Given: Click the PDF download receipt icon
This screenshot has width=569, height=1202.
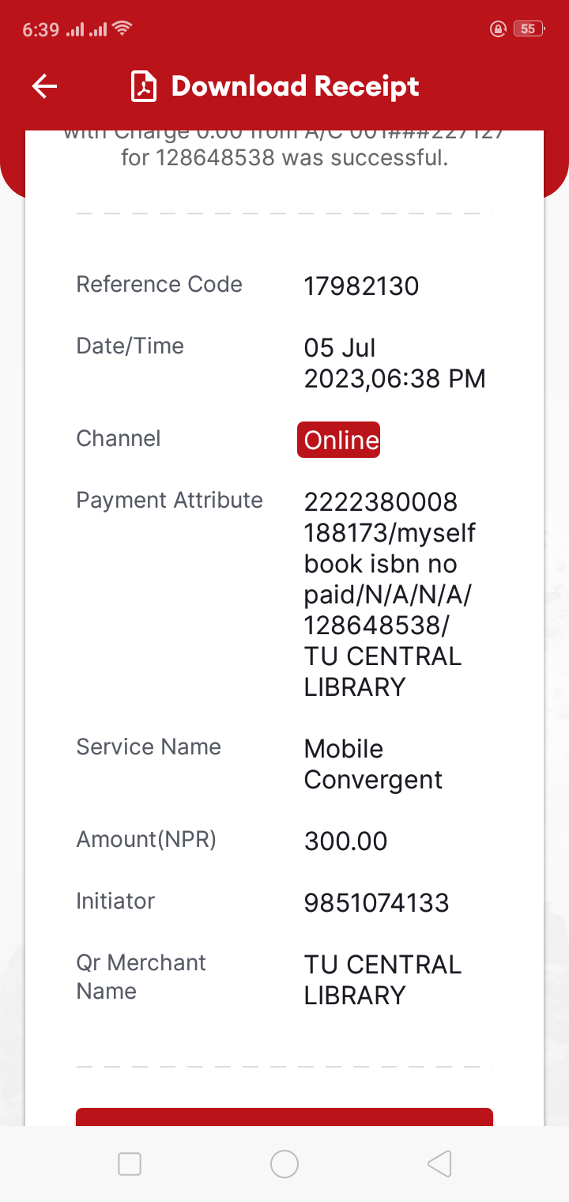Looking at the screenshot, I should point(144,86).
